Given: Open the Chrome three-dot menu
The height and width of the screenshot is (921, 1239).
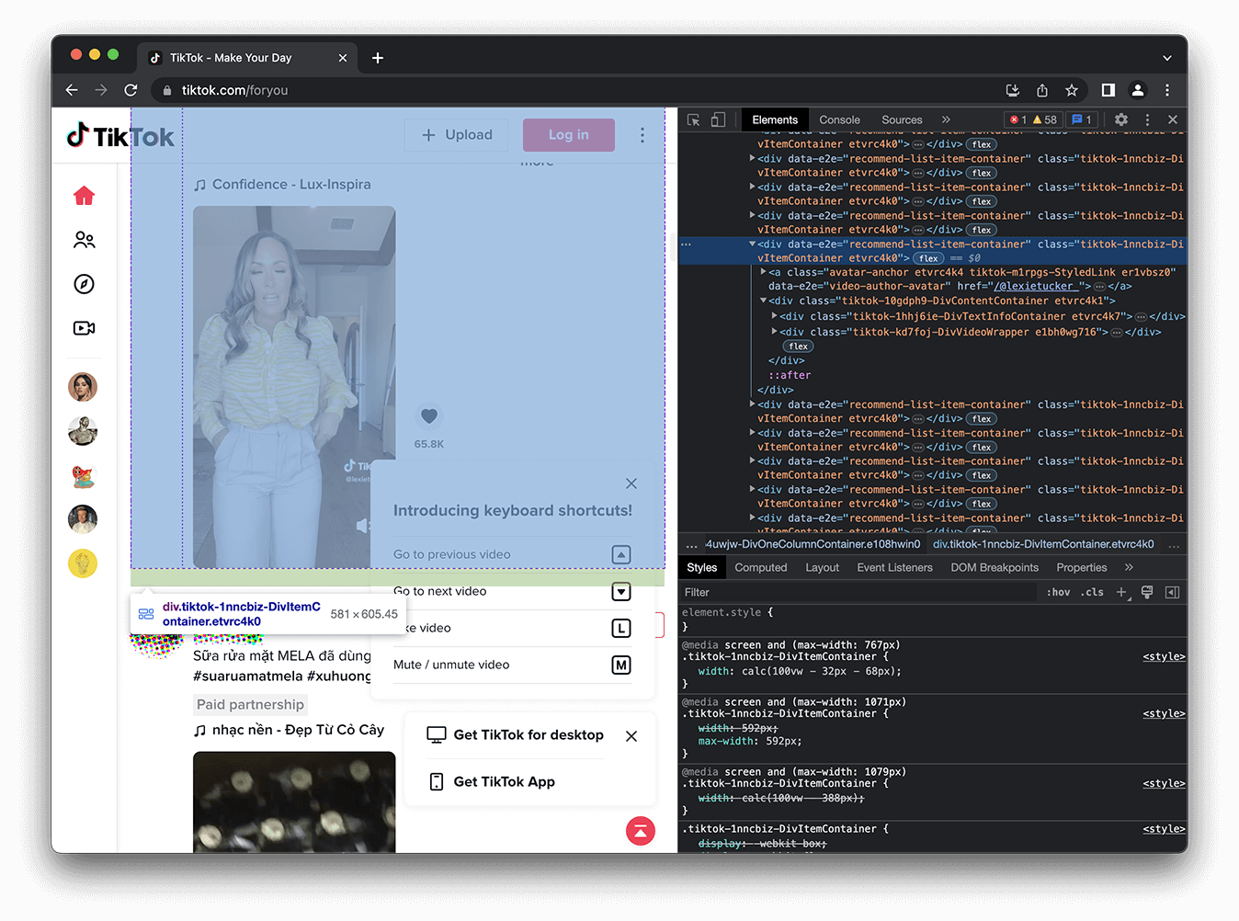Looking at the screenshot, I should pyautogui.click(x=1167, y=90).
